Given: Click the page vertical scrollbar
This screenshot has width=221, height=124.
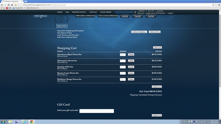Looking at the screenshot, I should pos(220,51).
